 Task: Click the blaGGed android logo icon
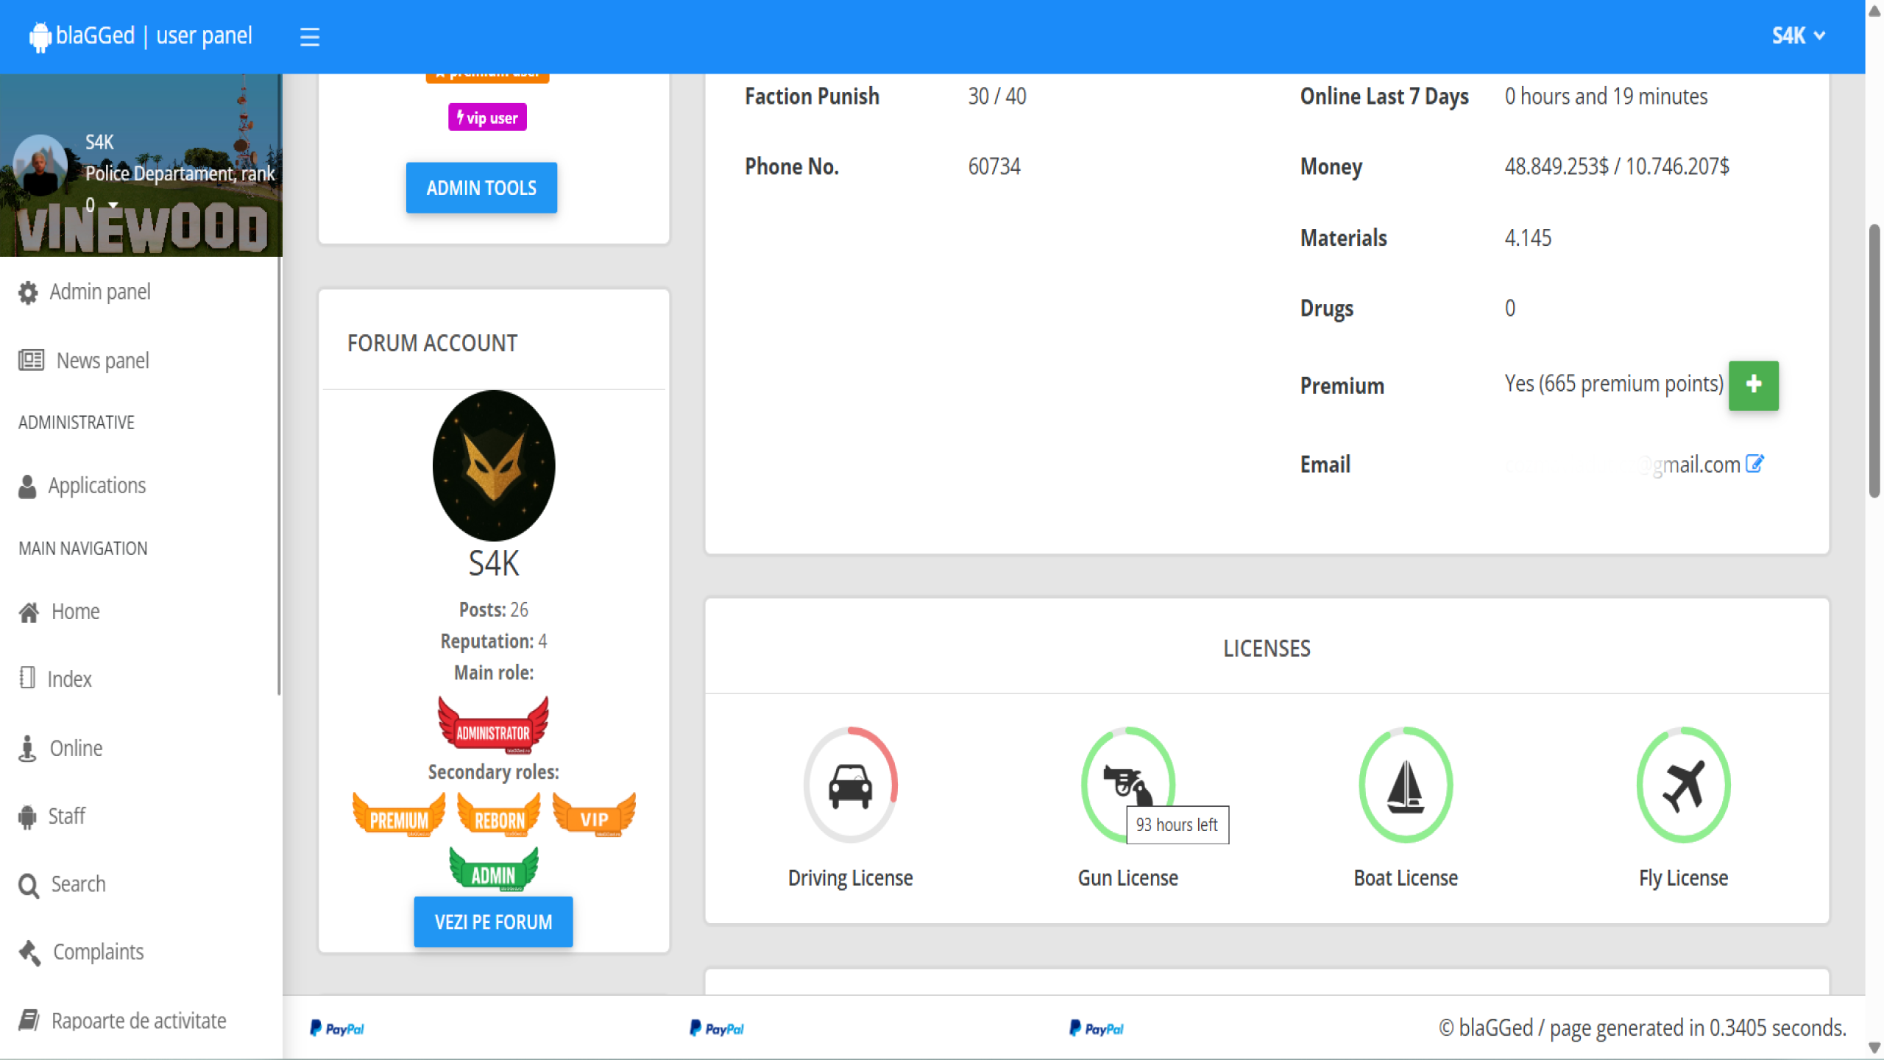tap(40, 36)
